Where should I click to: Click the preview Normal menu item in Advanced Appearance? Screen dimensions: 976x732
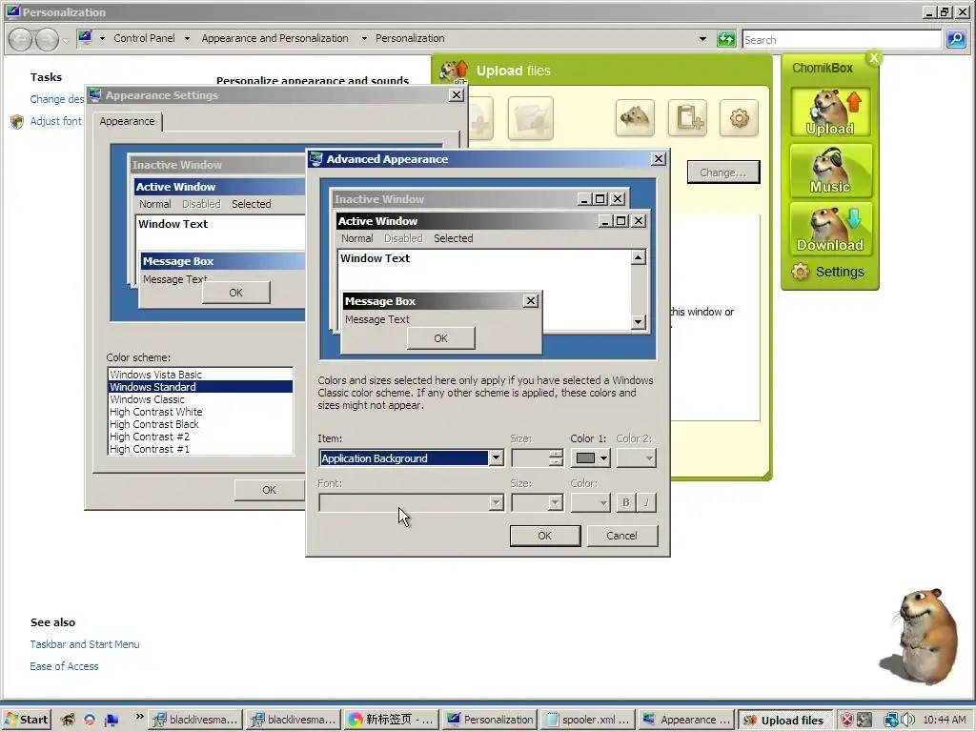pyautogui.click(x=356, y=238)
